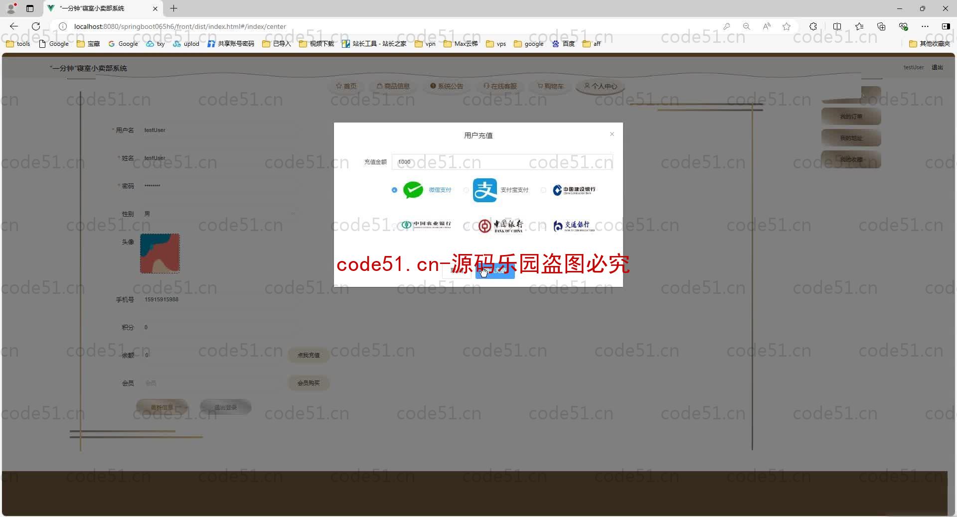The image size is (957, 517).
Task: Focus the 充值金额 input field
Action: point(502,162)
